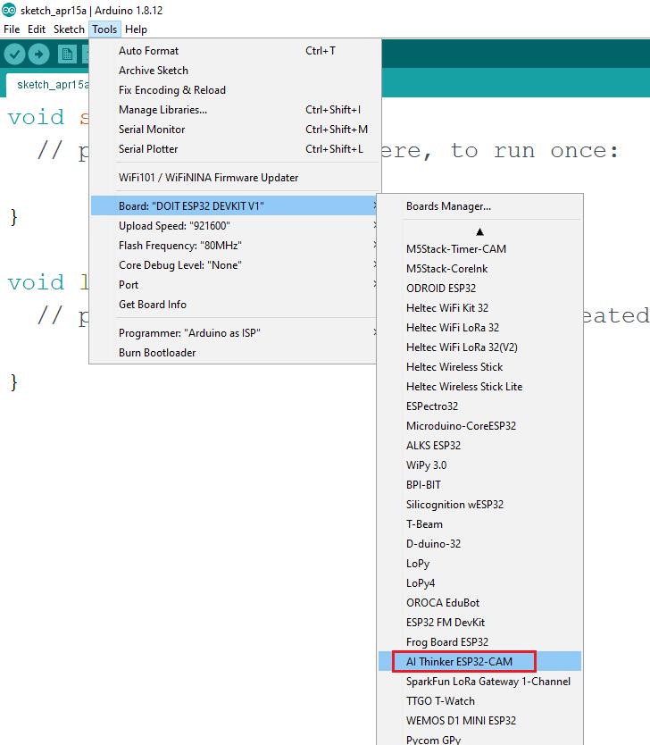Select M5Stack-CoreInk board

(480, 269)
